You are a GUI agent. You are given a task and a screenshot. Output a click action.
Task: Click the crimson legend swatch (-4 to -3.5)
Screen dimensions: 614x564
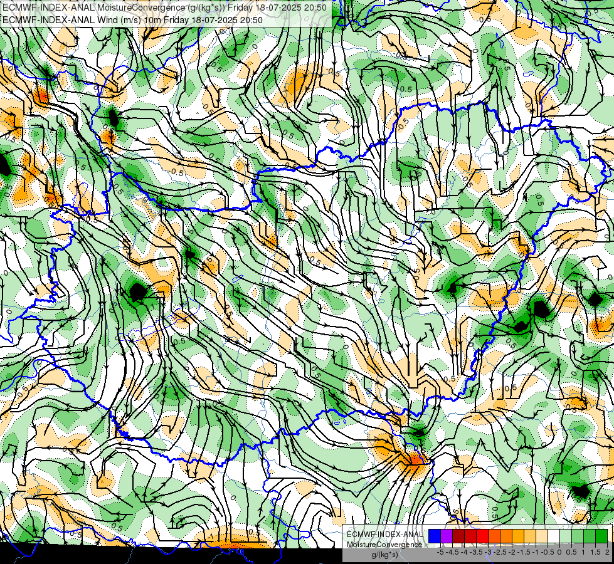point(470,536)
